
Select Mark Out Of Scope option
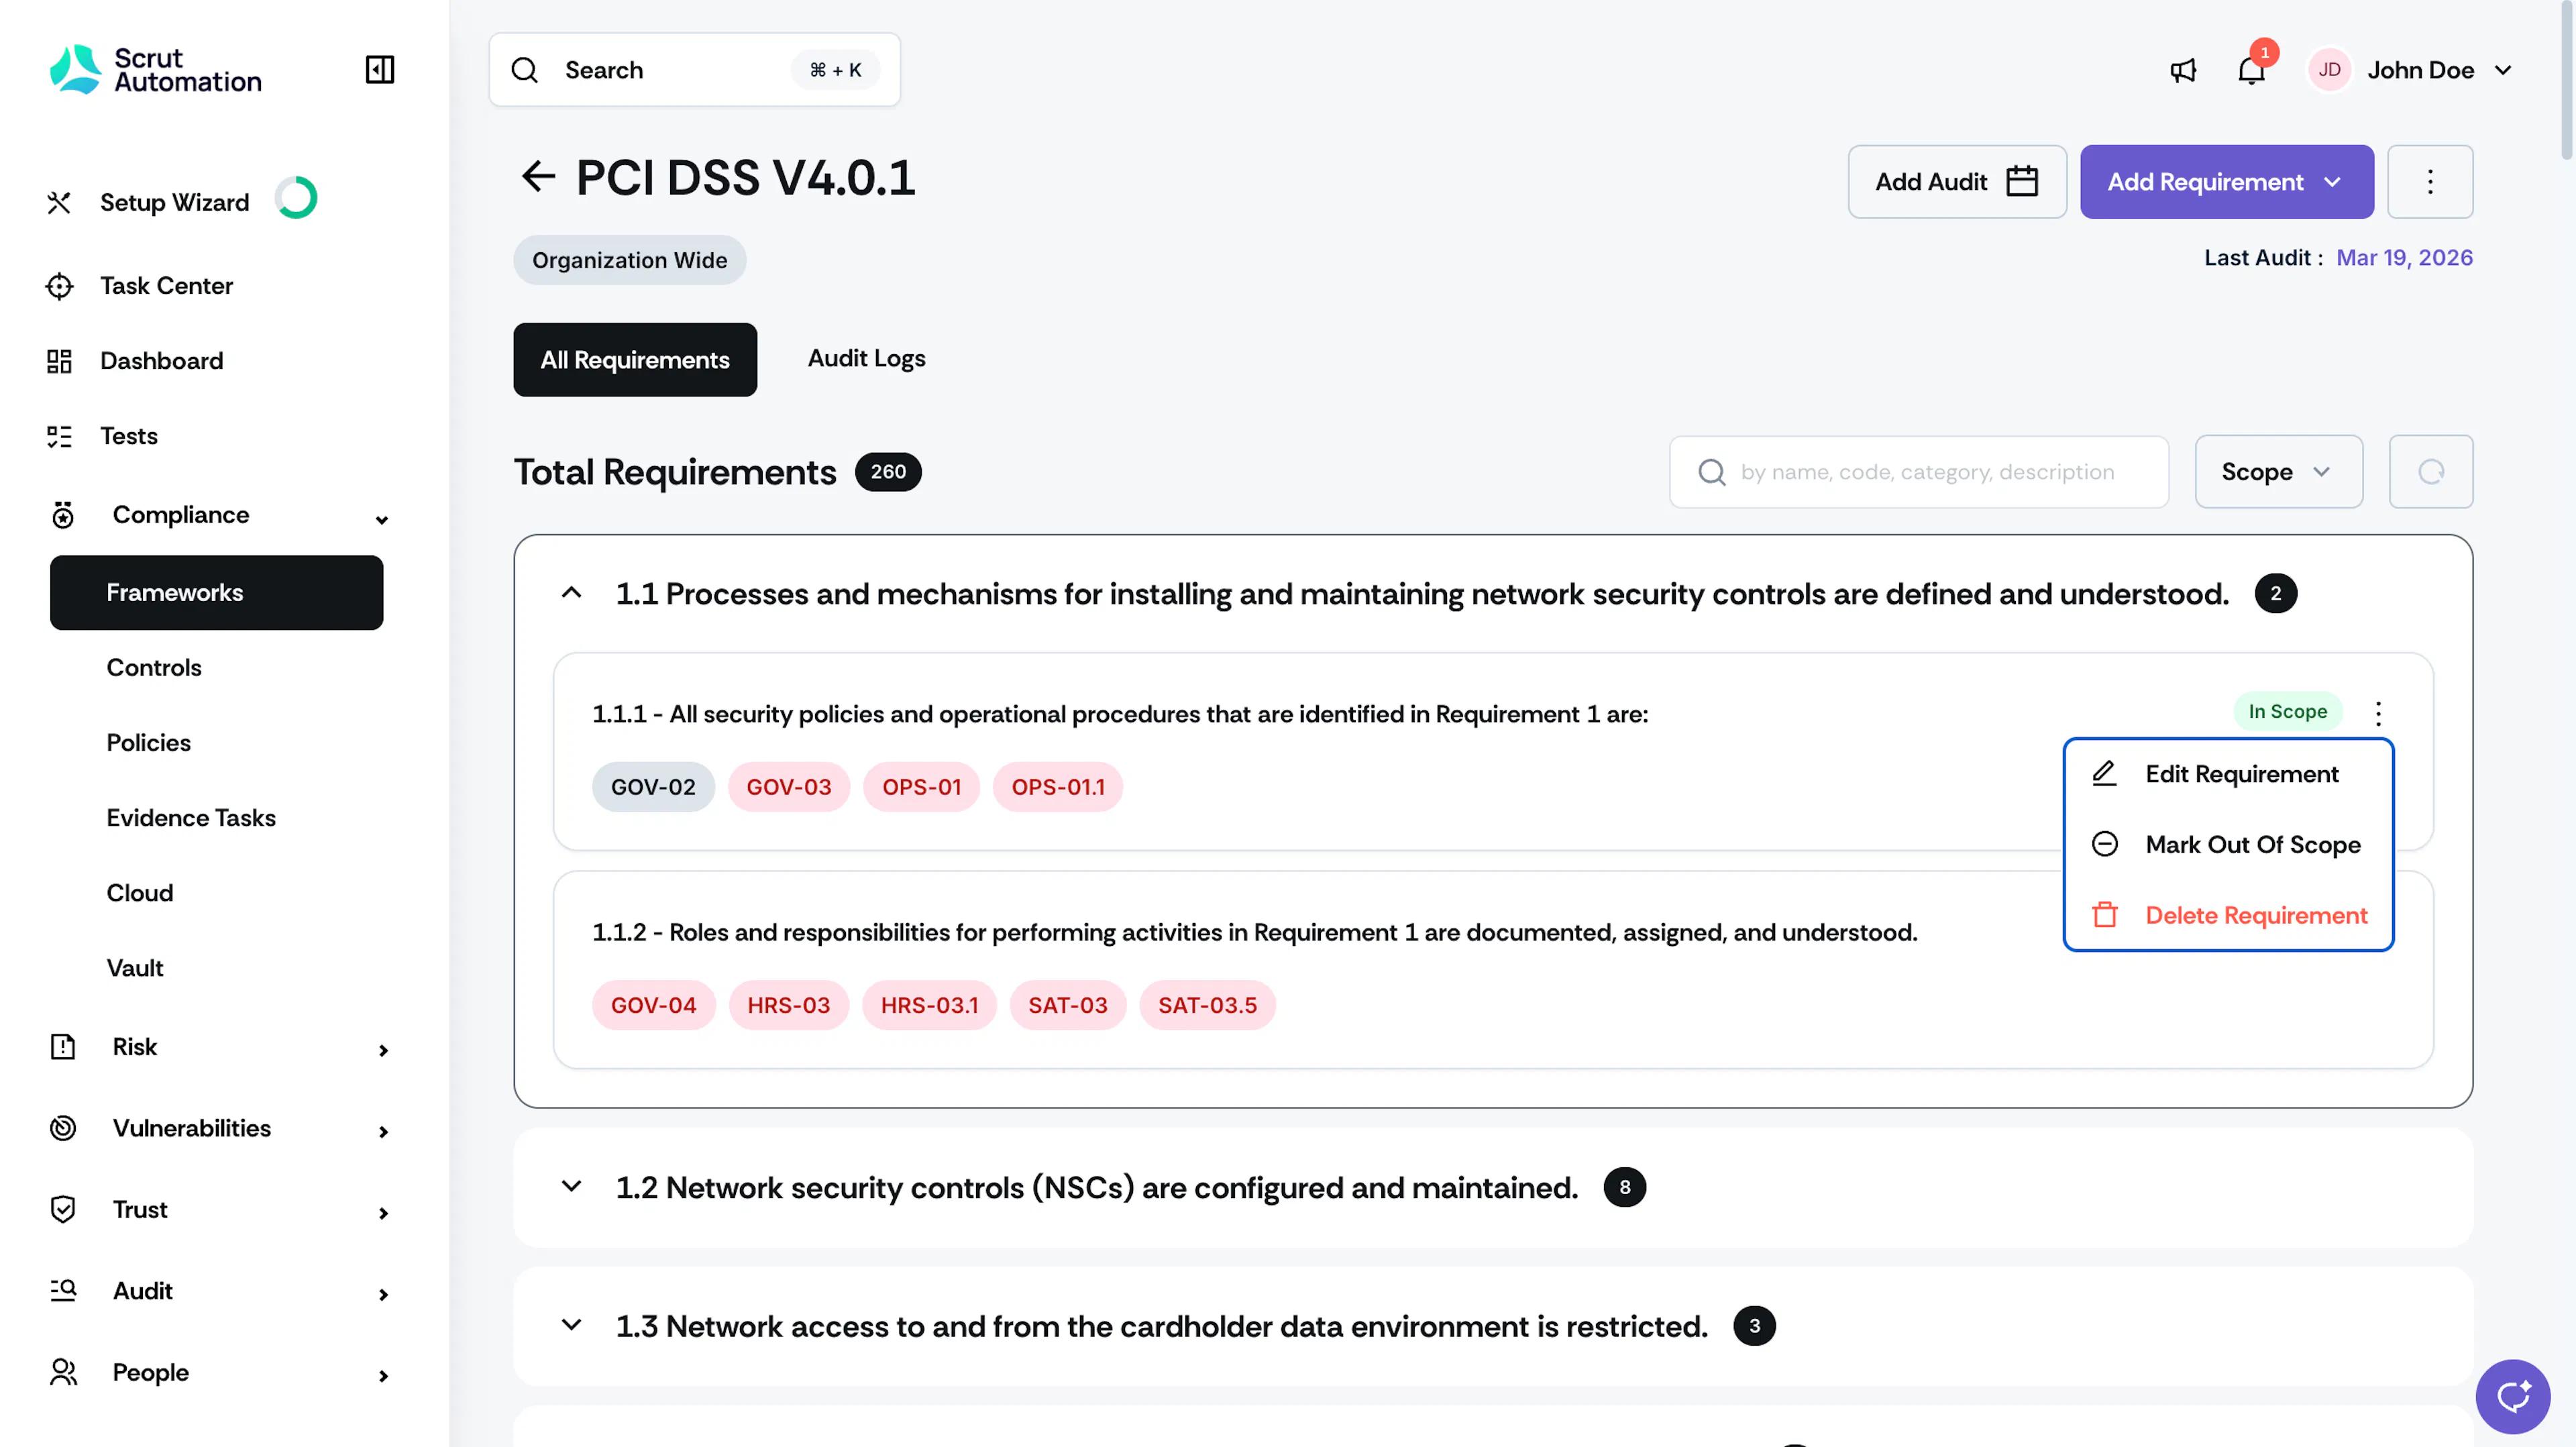[x=2227, y=845]
